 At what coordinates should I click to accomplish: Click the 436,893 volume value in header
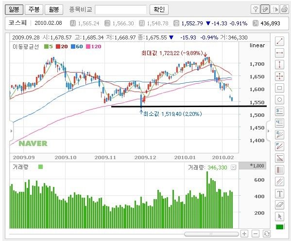coord(270,23)
